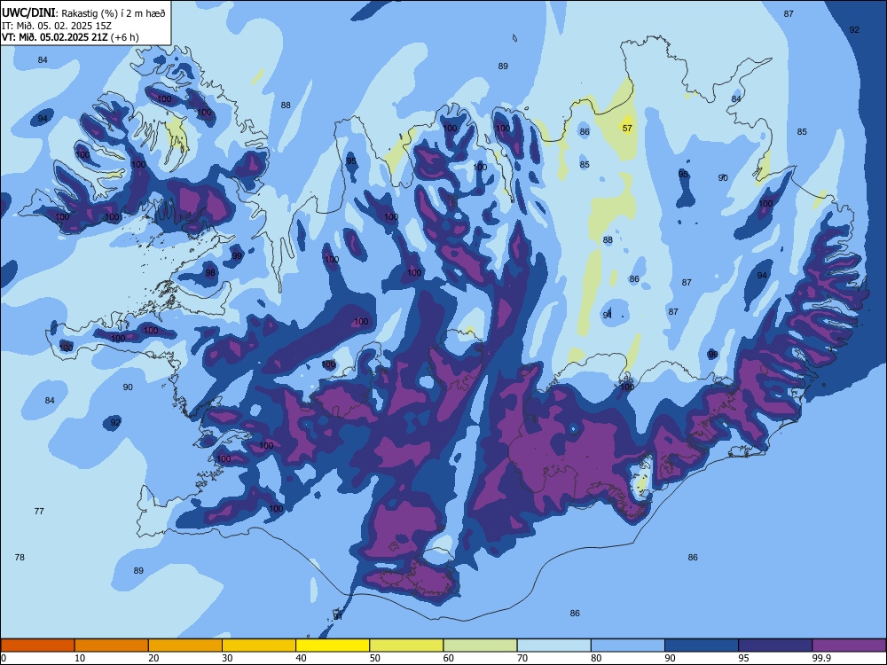Click the '99.9' tick label in the legend
The height and width of the screenshot is (665, 887).
click(820, 658)
